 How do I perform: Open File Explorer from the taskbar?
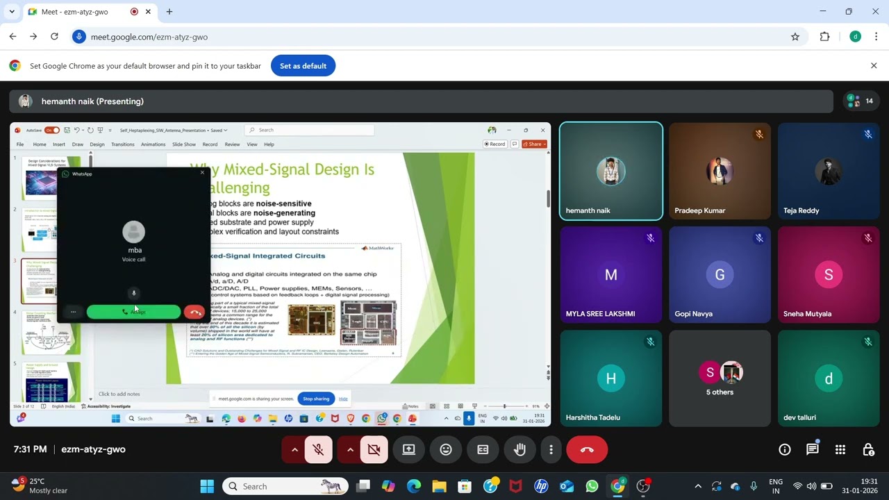(439, 486)
